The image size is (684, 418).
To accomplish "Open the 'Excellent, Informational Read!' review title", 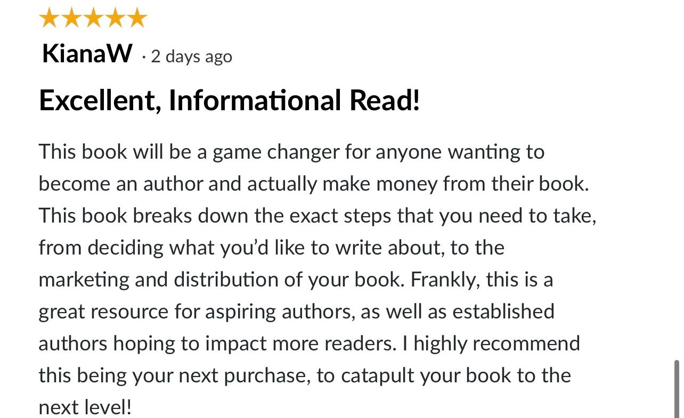I will 230,101.
